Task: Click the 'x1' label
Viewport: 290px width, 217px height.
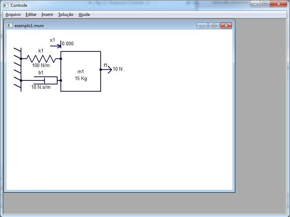Action: click(x=52, y=40)
